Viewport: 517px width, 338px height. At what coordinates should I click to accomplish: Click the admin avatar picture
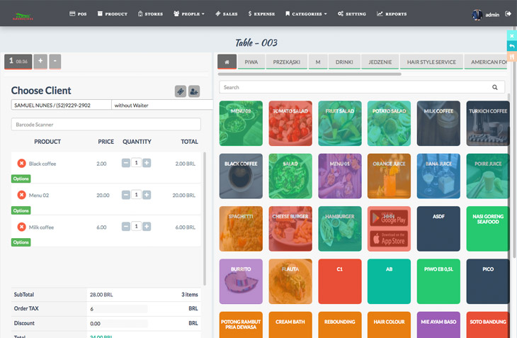click(477, 14)
